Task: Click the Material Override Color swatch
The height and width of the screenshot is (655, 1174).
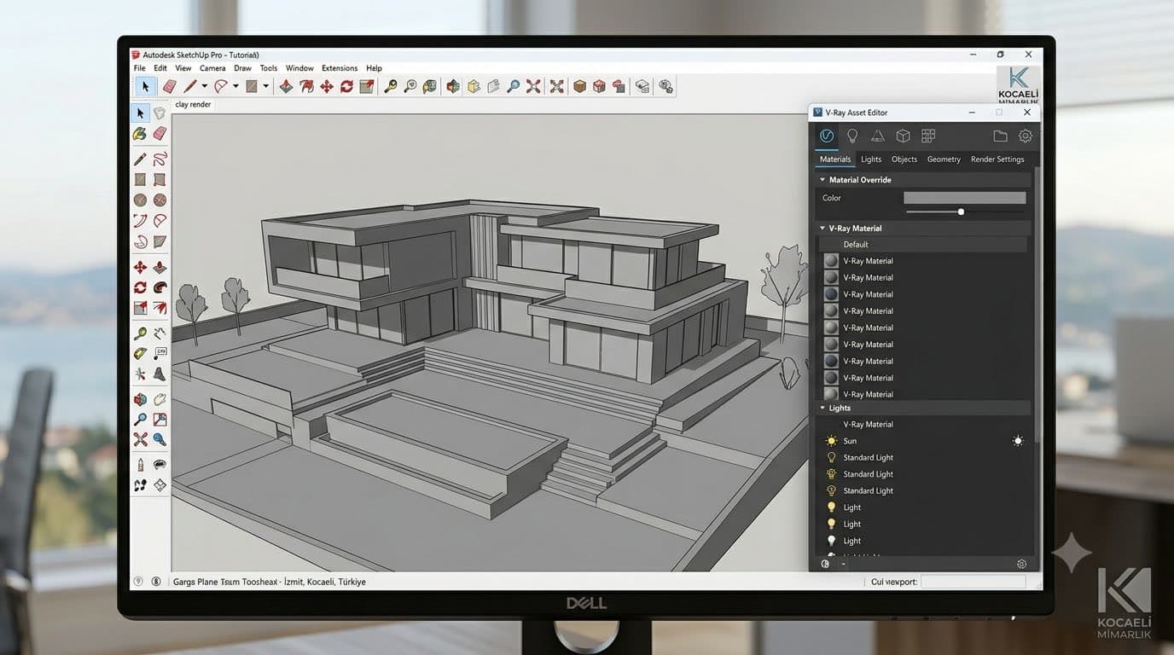Action: click(964, 198)
